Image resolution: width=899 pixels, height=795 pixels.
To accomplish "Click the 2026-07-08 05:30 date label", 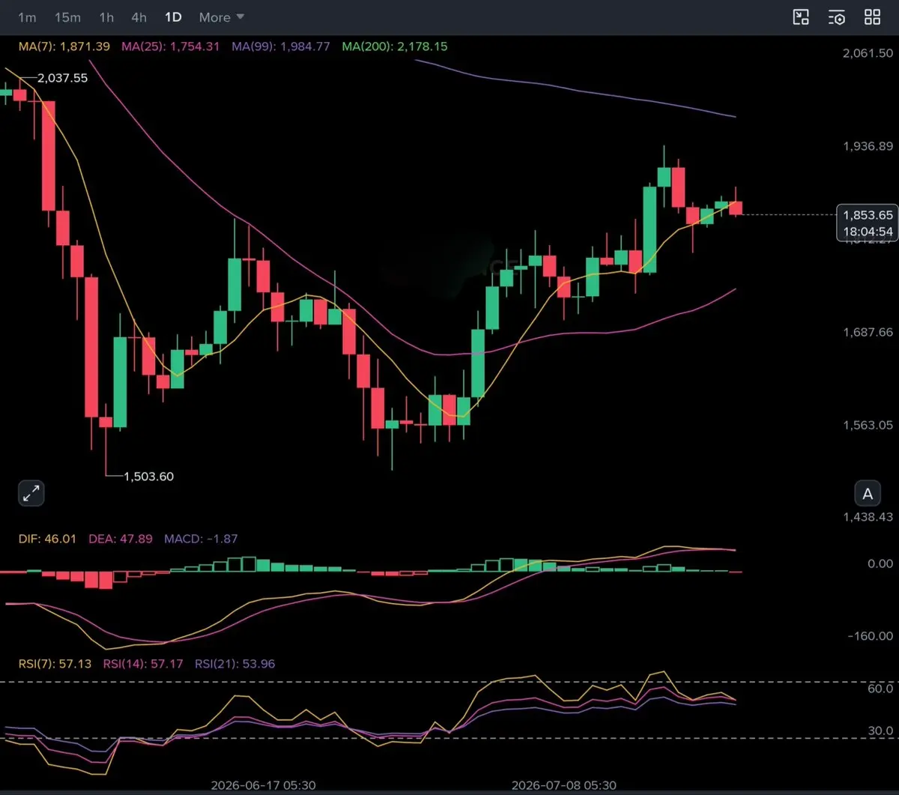I will pos(563,785).
